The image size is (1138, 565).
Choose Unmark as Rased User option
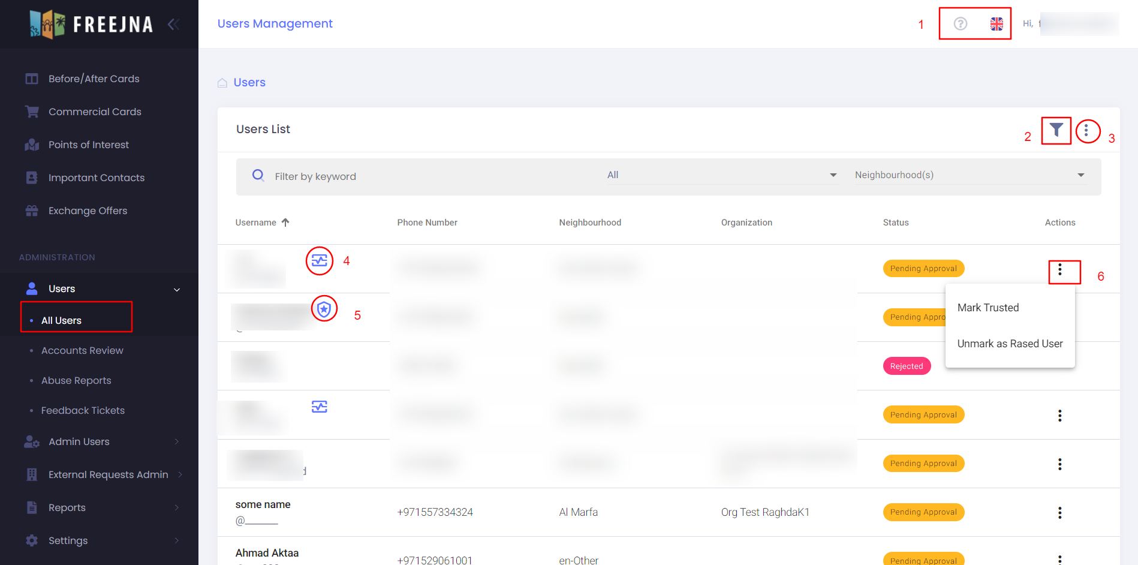(1010, 344)
